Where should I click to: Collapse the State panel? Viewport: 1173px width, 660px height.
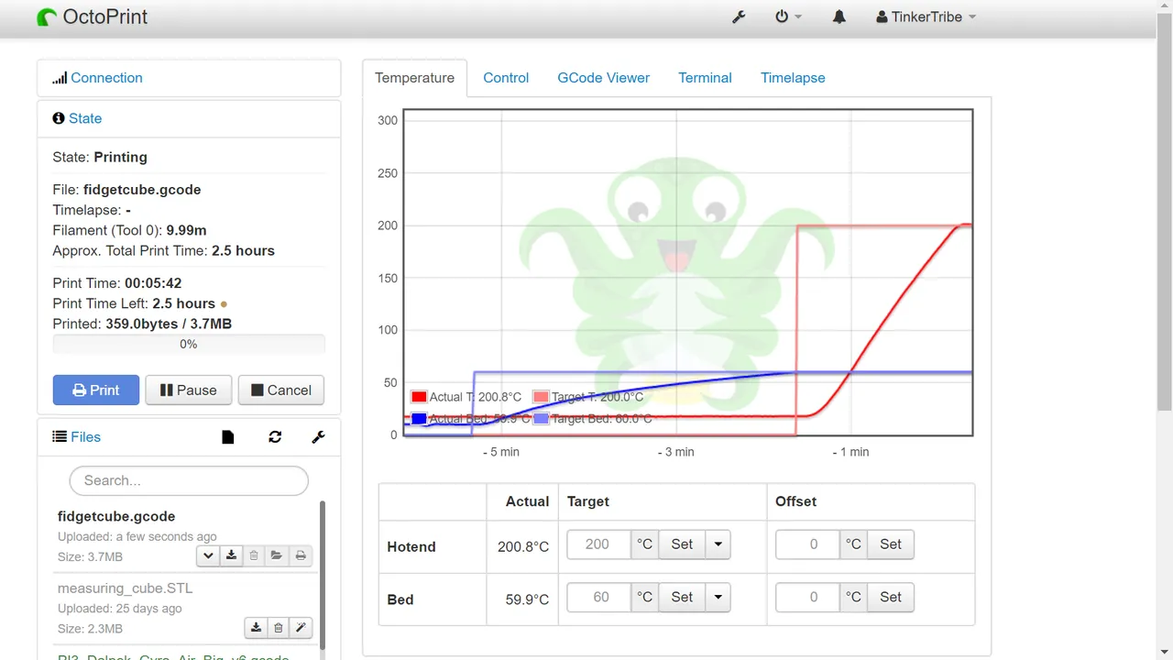coord(85,118)
